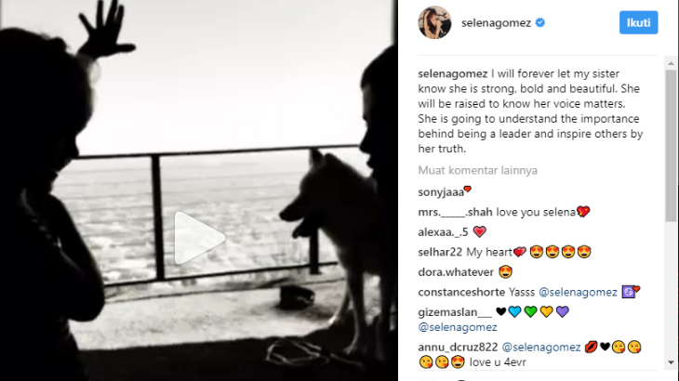679x381 pixels.
Task: View selhar22 commenter profile
Action: (x=440, y=252)
